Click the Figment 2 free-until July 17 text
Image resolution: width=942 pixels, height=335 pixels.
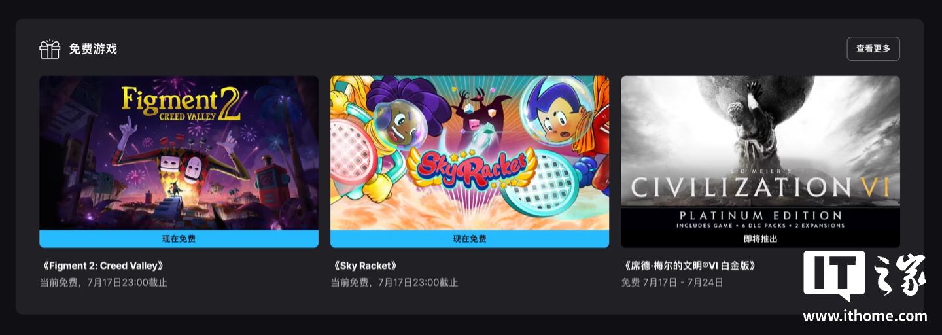pos(103,283)
